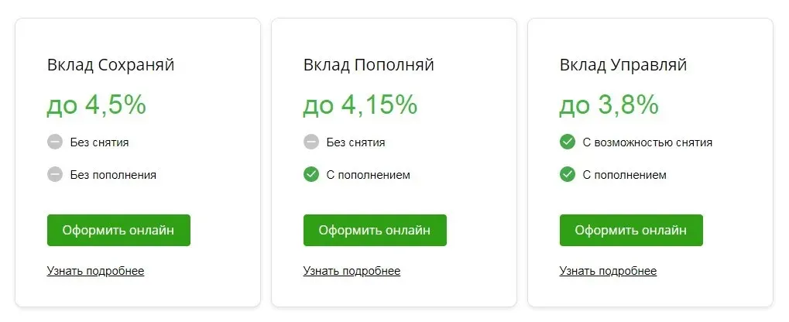Select the 'Вклад Управляй' title
This screenshot has height=322, width=789.
[x=623, y=65]
